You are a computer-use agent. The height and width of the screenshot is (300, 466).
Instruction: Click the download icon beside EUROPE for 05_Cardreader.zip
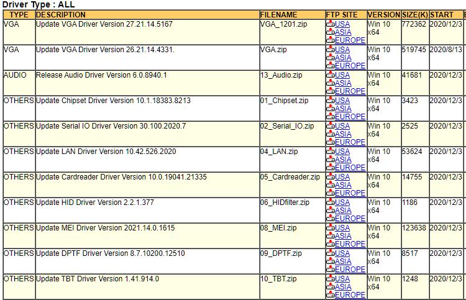click(x=331, y=193)
